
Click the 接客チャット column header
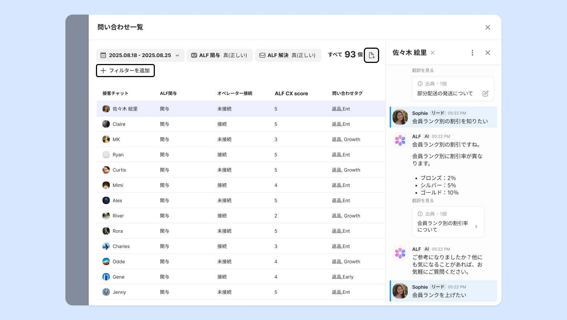(115, 93)
